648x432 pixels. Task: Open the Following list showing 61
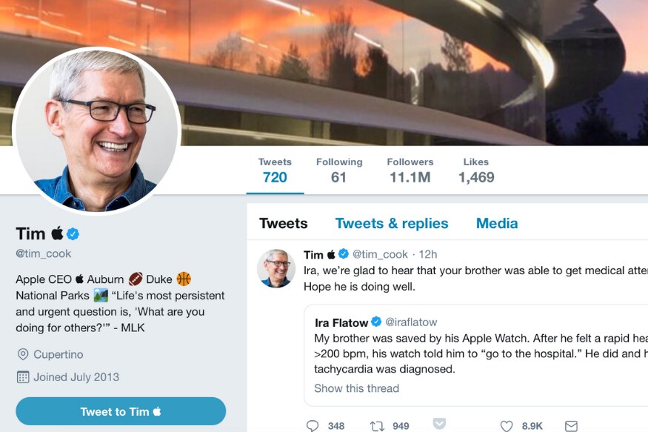click(x=339, y=170)
